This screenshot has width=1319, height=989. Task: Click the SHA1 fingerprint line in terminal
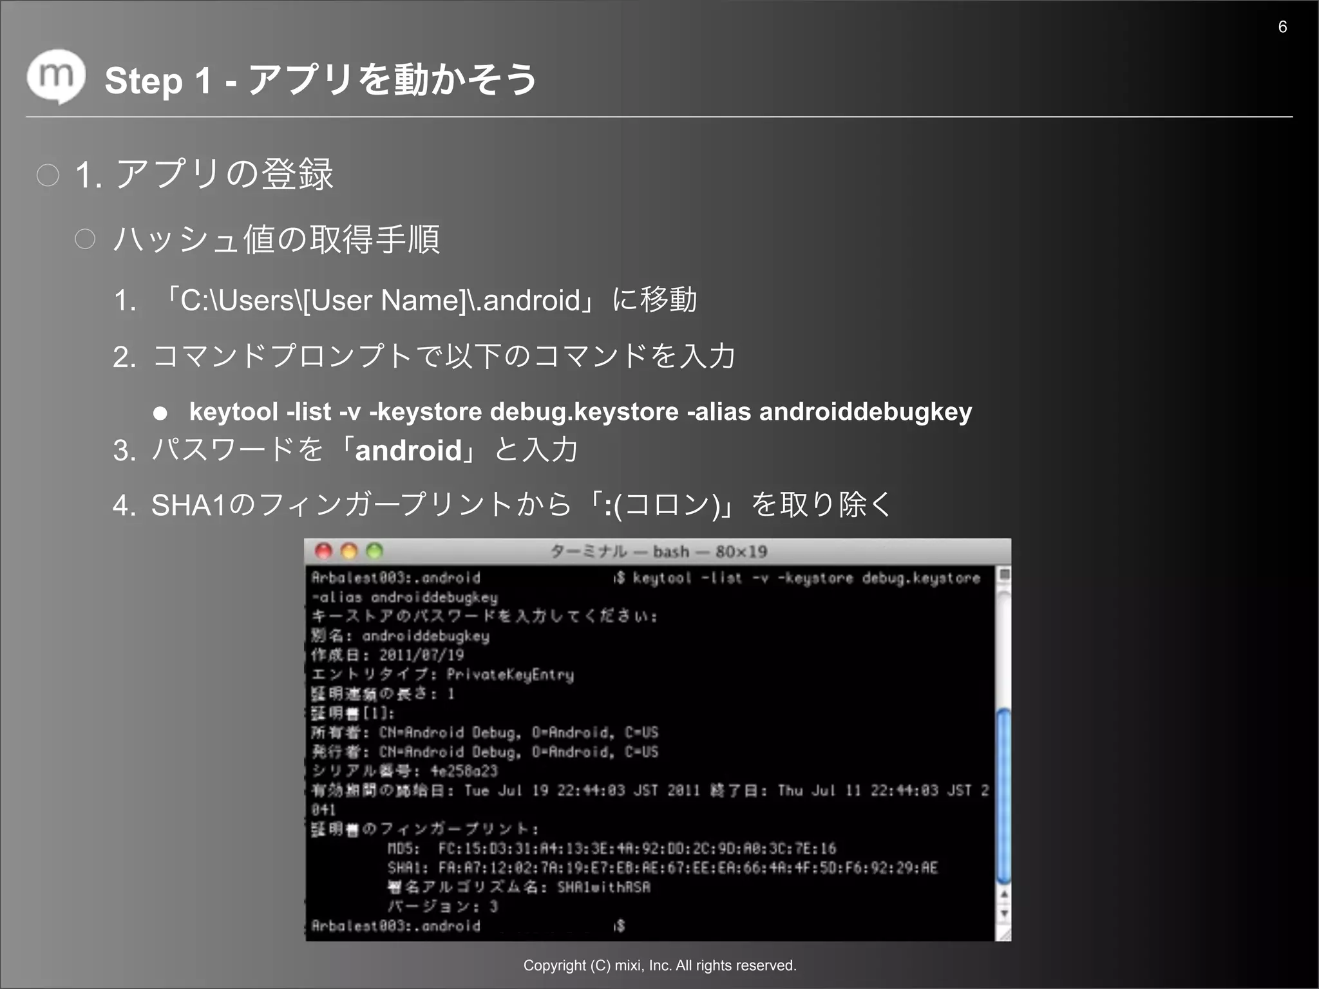coord(662,868)
